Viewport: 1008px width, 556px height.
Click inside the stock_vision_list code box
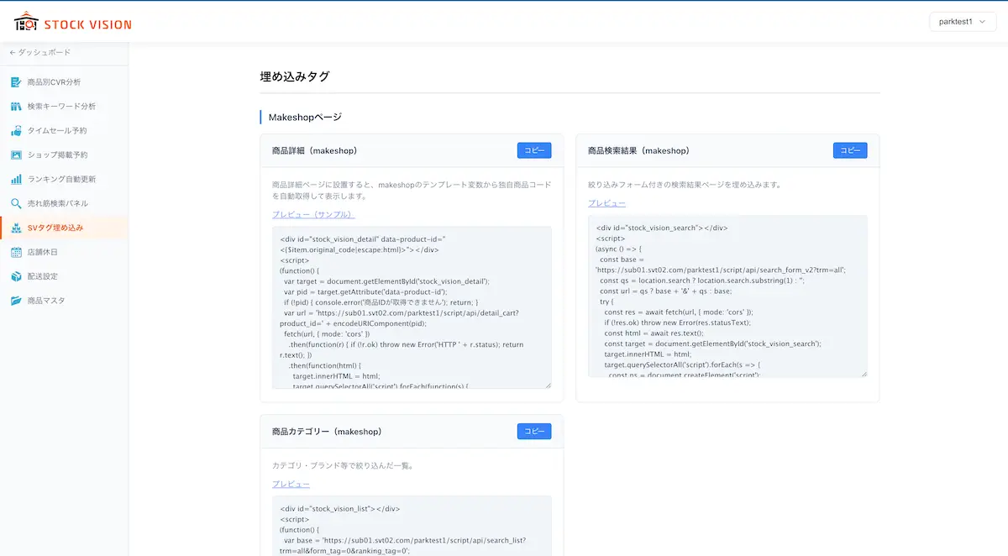pyautogui.click(x=412, y=525)
